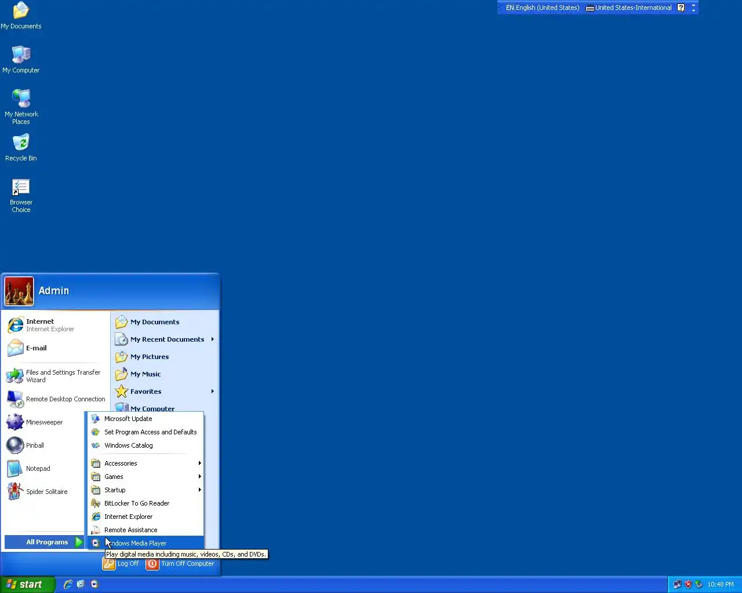
Task: Launch Windows Media Player from programs list
Action: click(x=146, y=543)
